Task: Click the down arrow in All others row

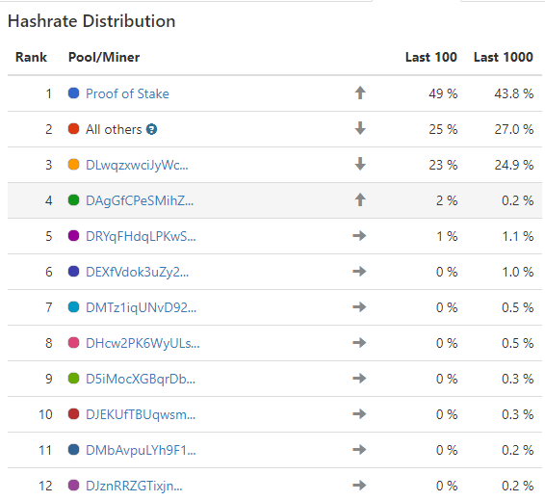Action: coord(360,129)
